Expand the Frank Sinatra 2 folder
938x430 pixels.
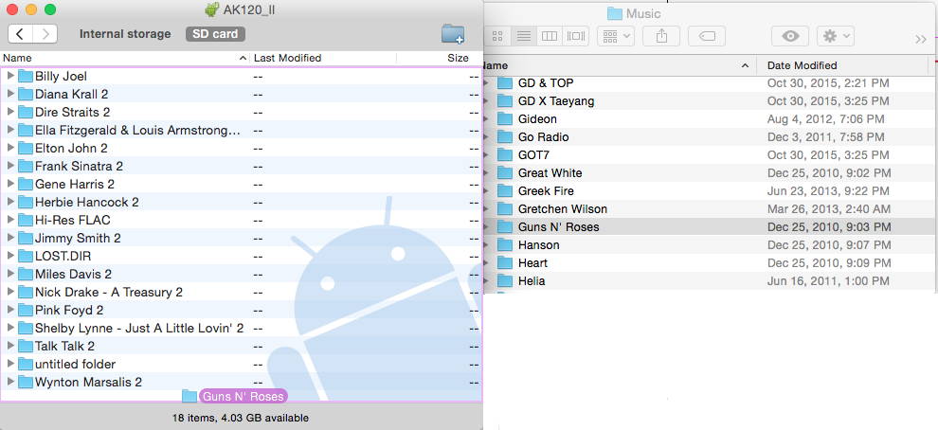[x=10, y=166]
